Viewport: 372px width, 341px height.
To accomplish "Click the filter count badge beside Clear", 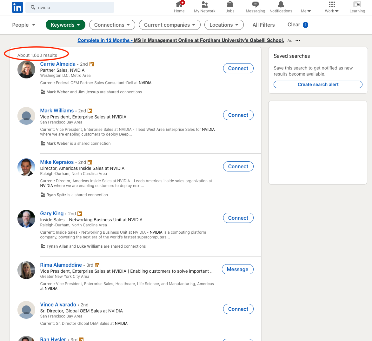I will point(305,25).
